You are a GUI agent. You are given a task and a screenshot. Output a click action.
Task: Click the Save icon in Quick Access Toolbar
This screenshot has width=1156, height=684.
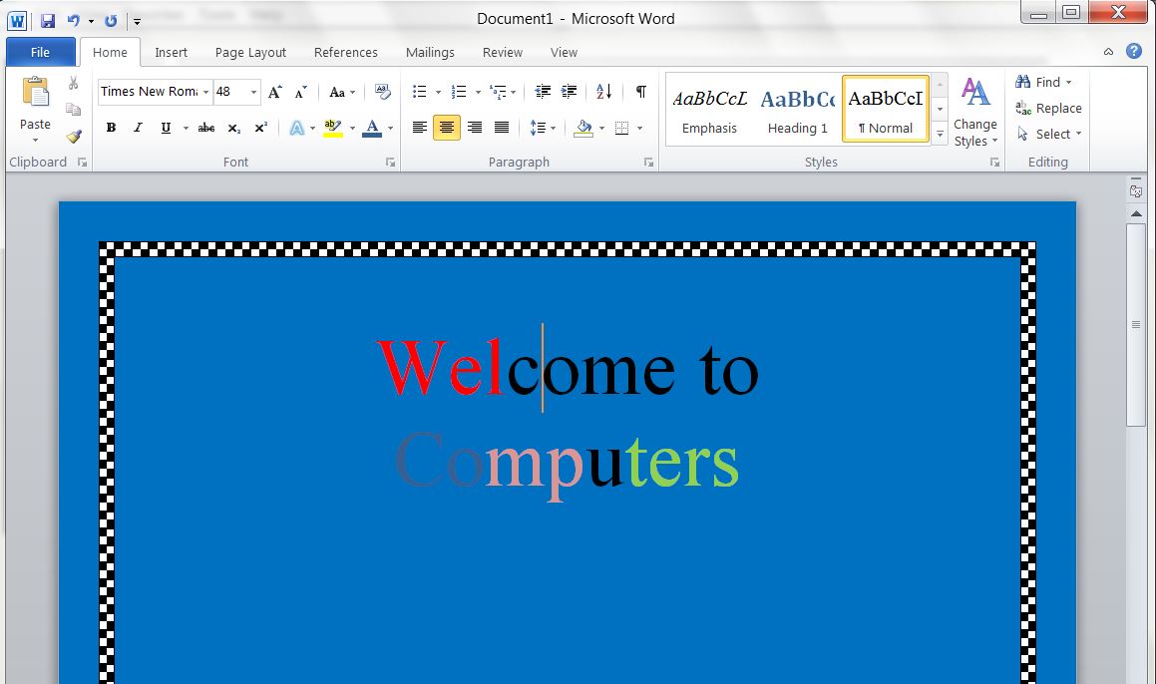(47, 20)
